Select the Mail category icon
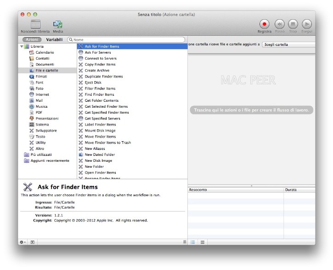The image size is (333, 270). [x=32, y=100]
